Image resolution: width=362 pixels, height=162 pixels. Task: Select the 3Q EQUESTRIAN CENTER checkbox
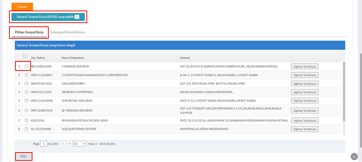coord(26,129)
